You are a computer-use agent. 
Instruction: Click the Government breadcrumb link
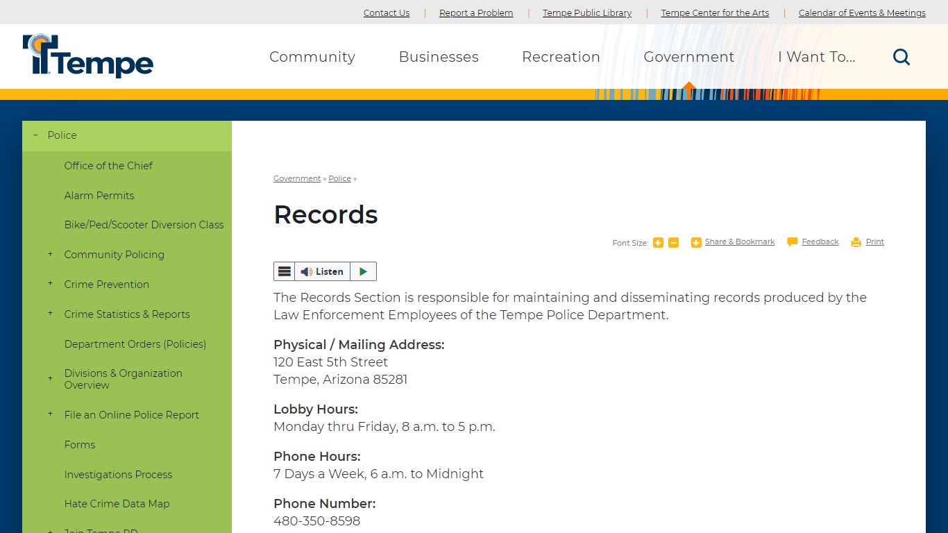(297, 178)
